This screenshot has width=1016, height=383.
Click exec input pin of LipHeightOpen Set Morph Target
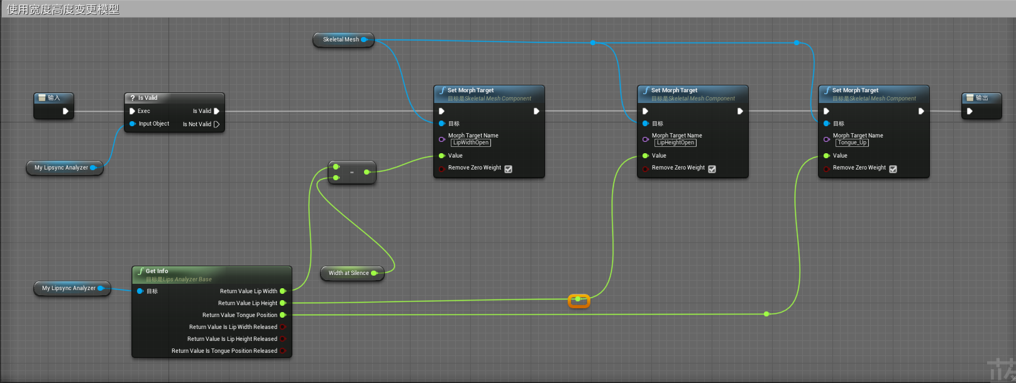645,111
